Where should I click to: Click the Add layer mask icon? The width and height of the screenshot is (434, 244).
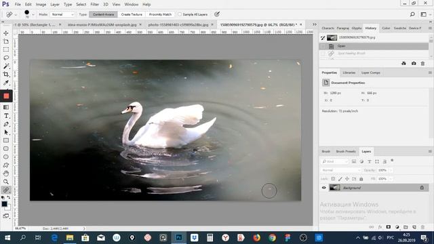click(x=389, y=227)
